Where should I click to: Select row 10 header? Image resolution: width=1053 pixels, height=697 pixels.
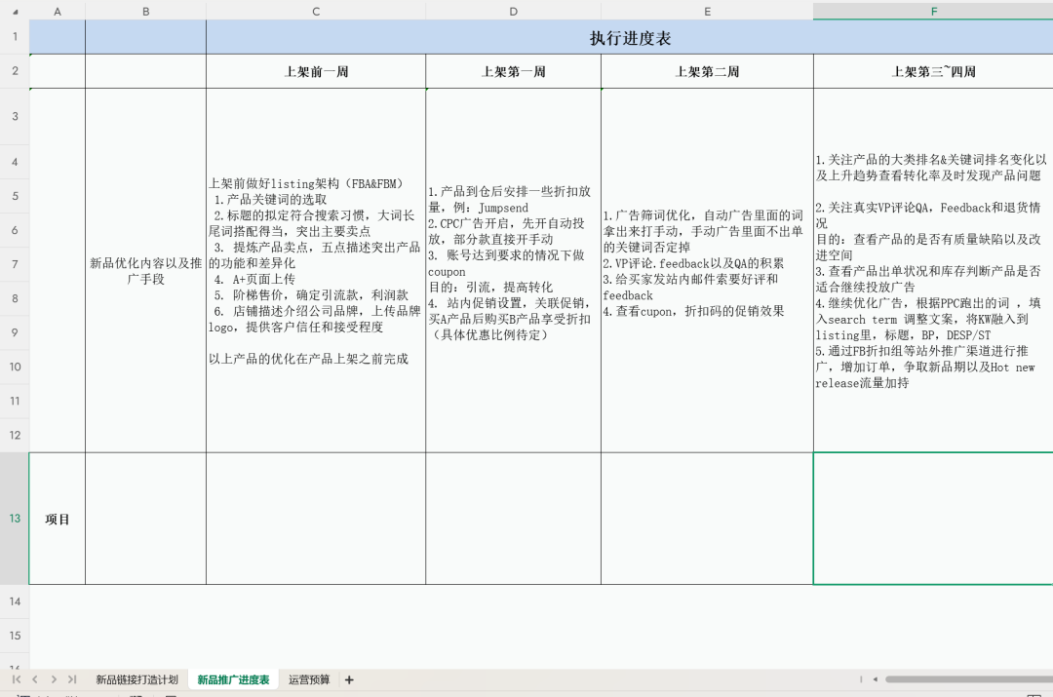(x=15, y=367)
